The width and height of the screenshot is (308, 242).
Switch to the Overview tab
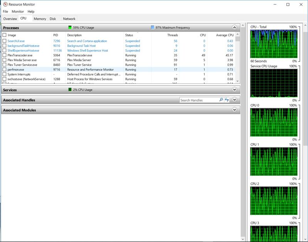tap(10, 19)
